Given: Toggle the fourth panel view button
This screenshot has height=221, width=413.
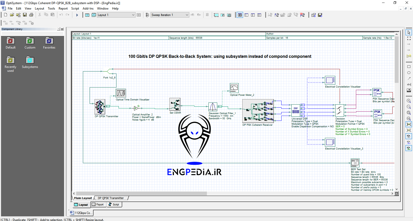Looking at the screenshot, I should coord(259,15).
